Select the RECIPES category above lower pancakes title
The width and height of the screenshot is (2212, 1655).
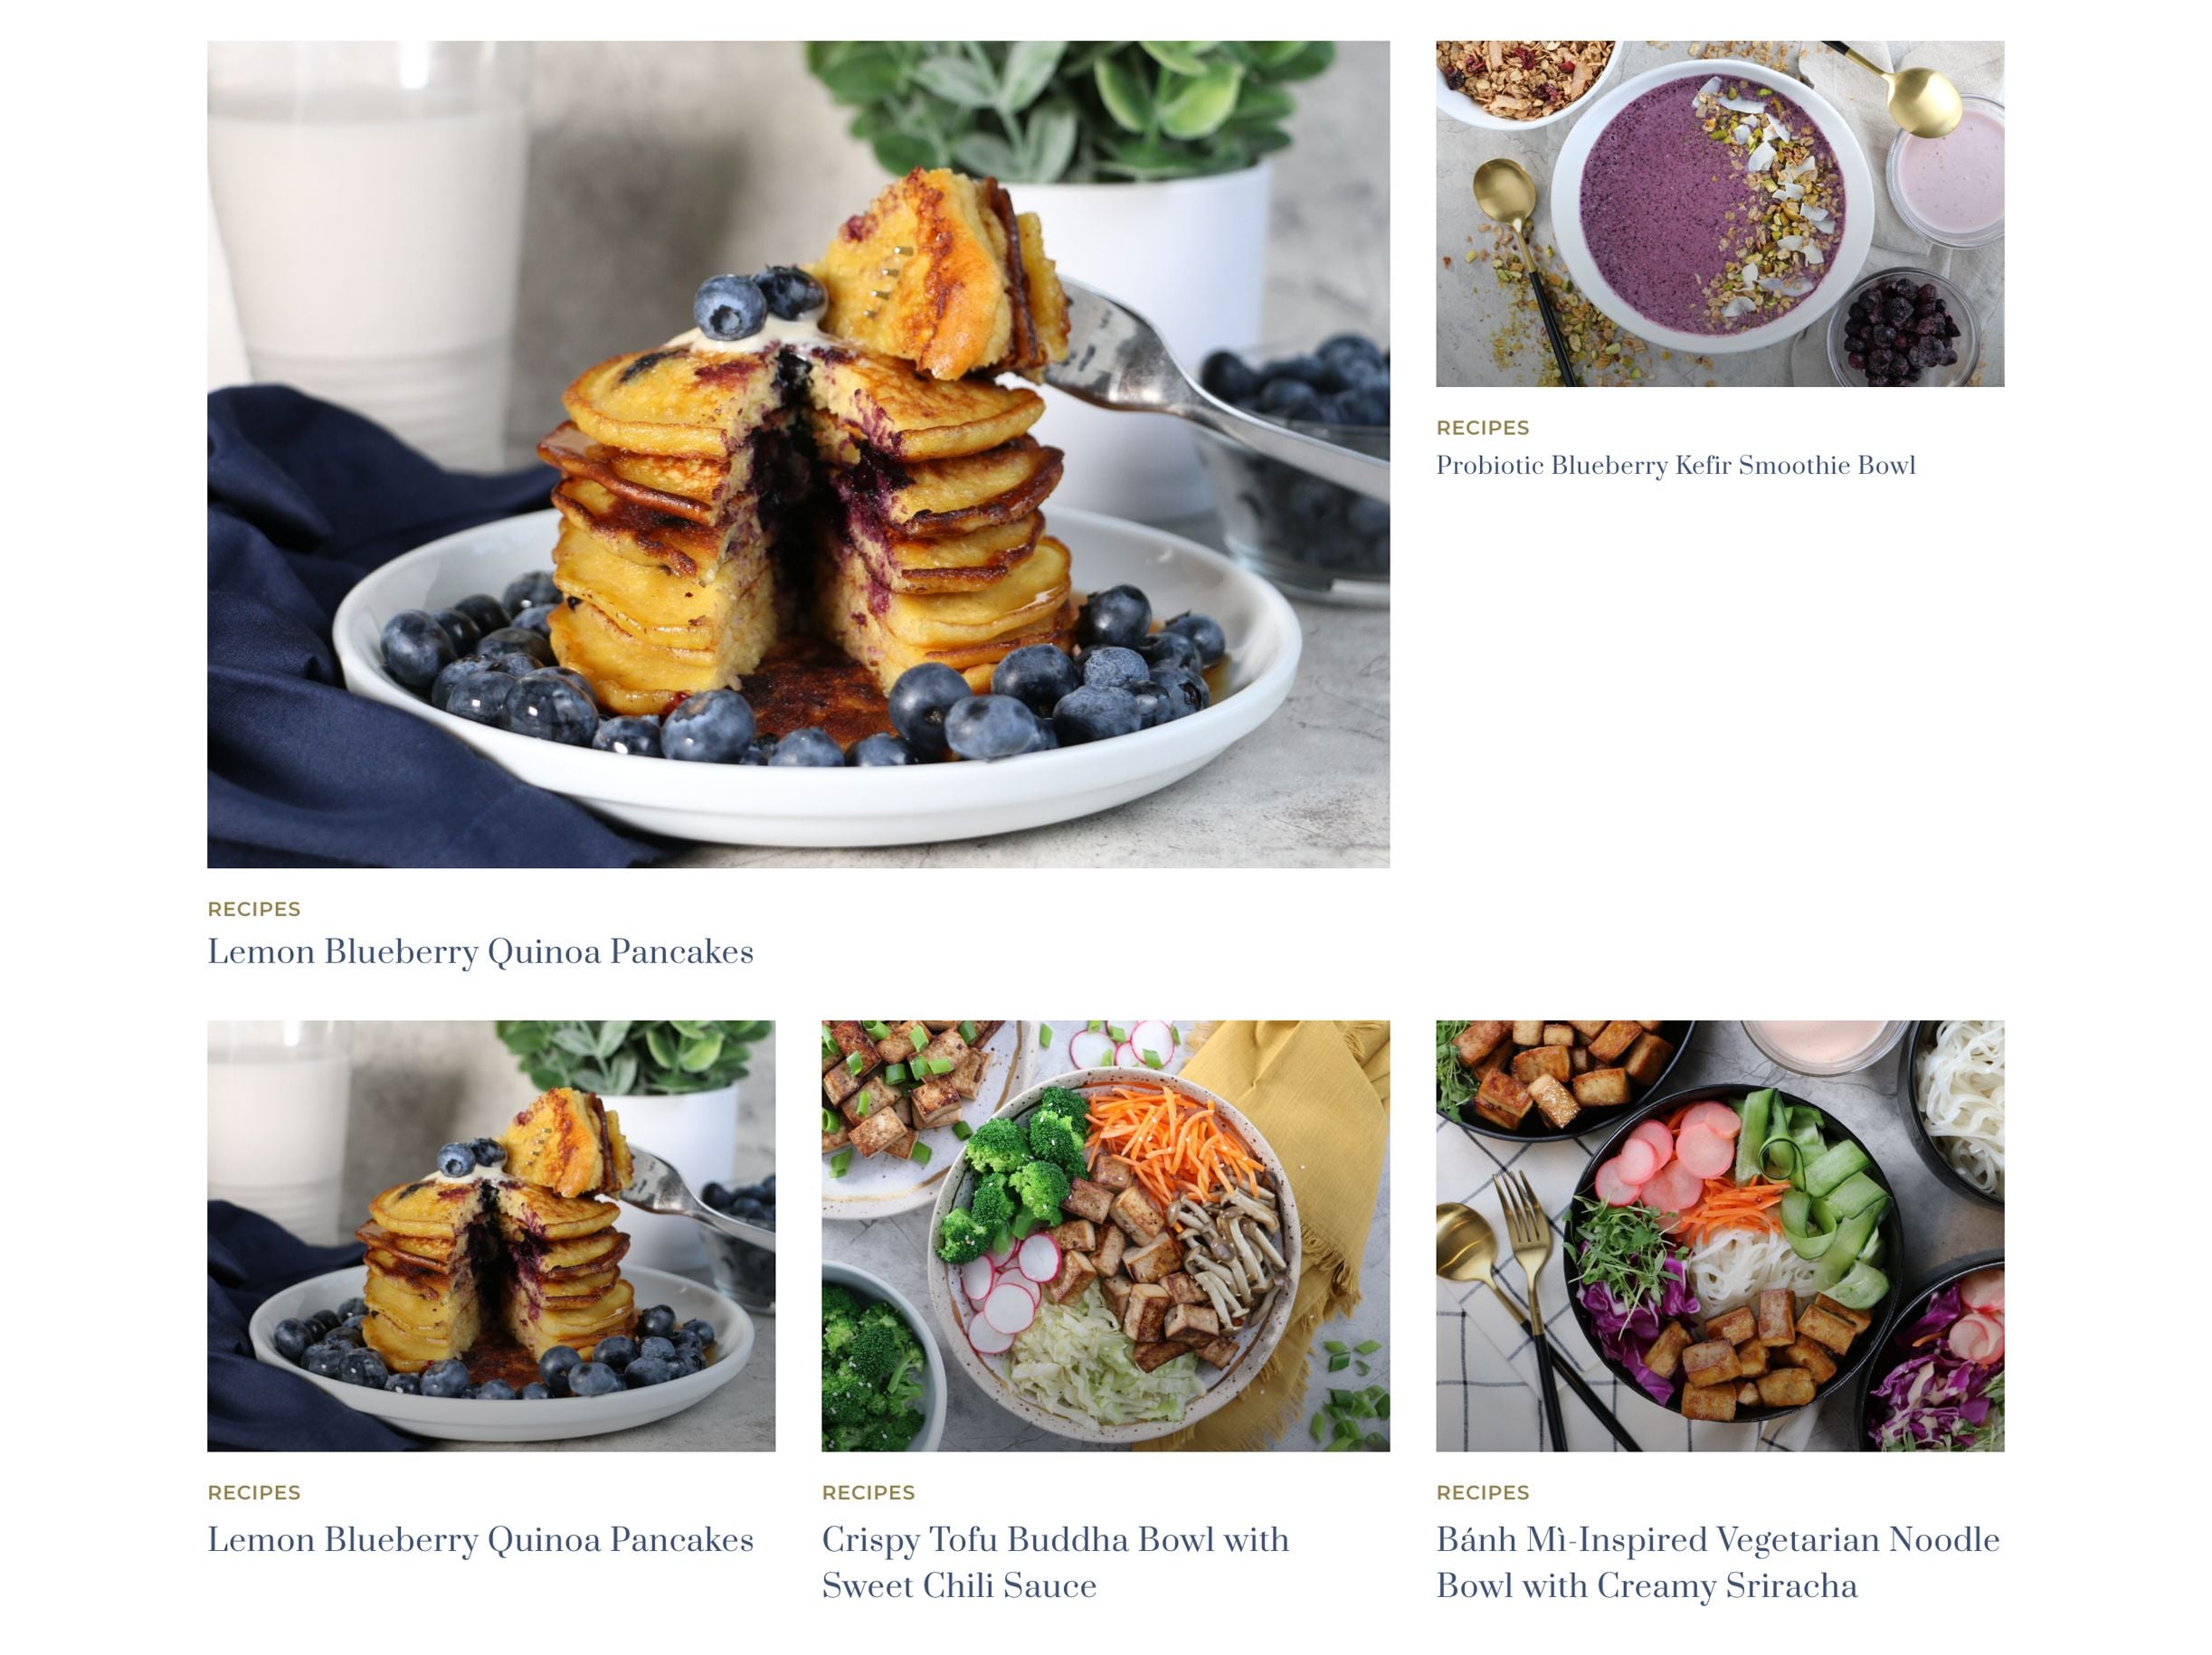[x=254, y=1493]
